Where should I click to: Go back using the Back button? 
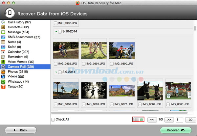[x=20, y=130]
